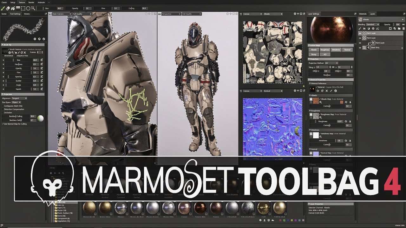This screenshot has width=406, height=228.
Task: Select the paint bucket fill tool
Action: 13,8
